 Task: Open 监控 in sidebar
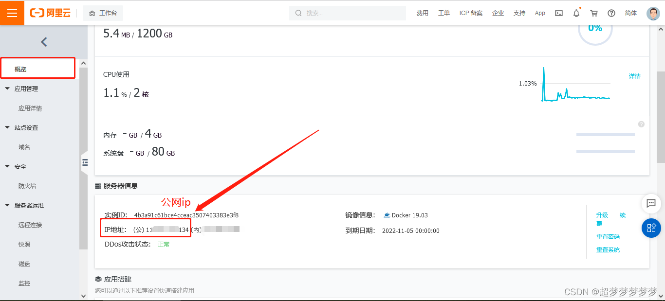click(24, 283)
